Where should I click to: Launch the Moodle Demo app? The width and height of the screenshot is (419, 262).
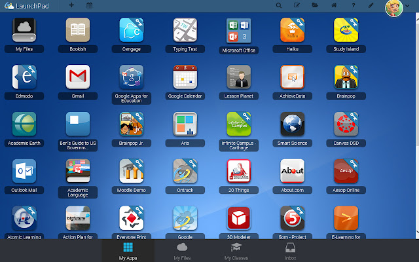click(x=132, y=171)
